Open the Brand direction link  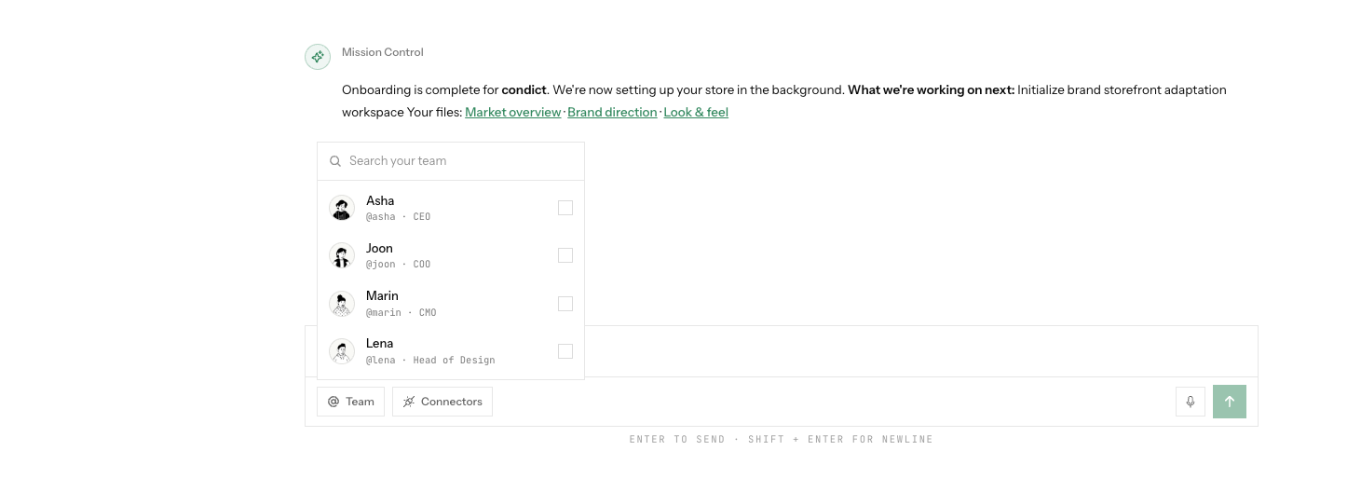[x=612, y=112]
